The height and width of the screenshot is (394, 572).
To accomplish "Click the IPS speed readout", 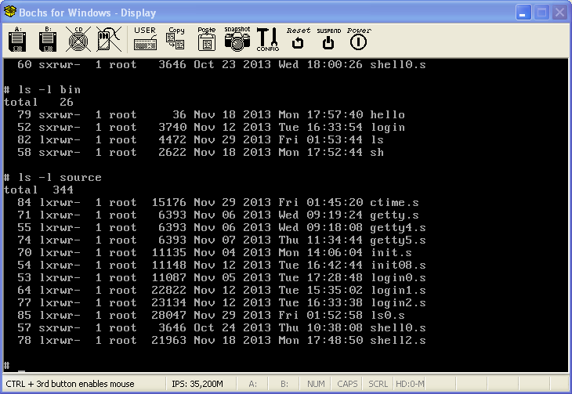I will click(x=197, y=385).
